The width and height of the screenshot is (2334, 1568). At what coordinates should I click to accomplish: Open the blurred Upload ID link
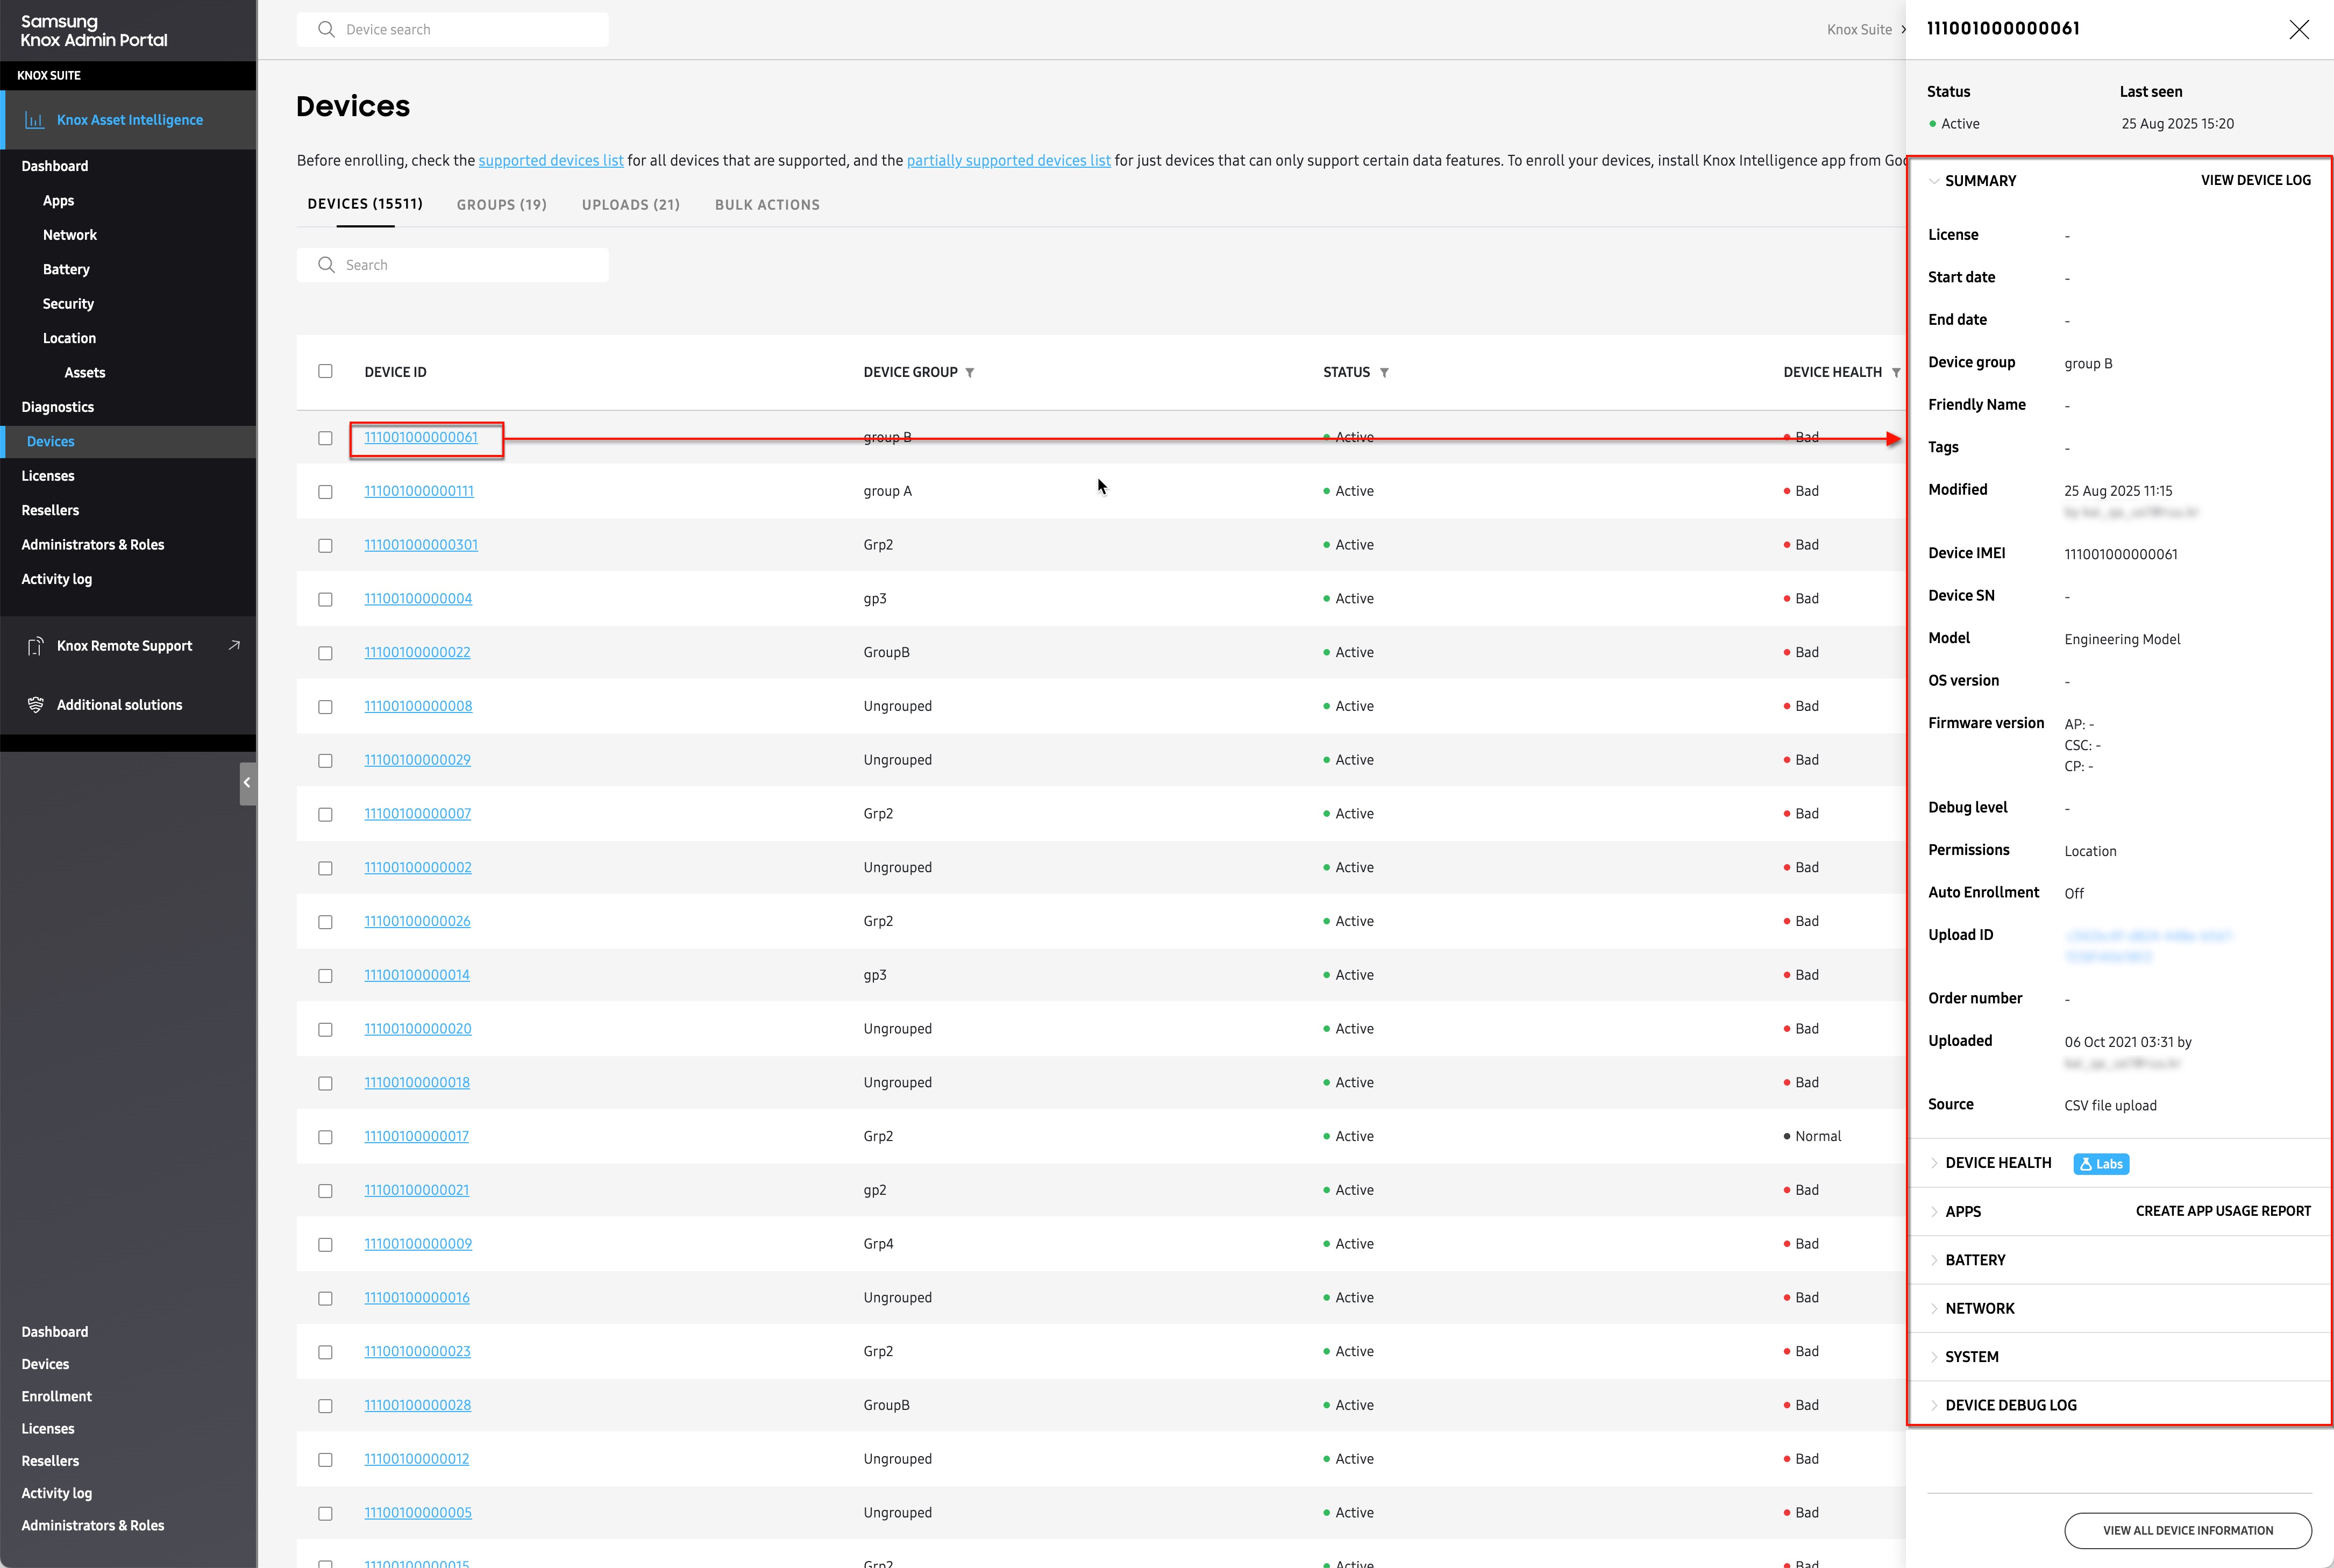pos(2148,947)
